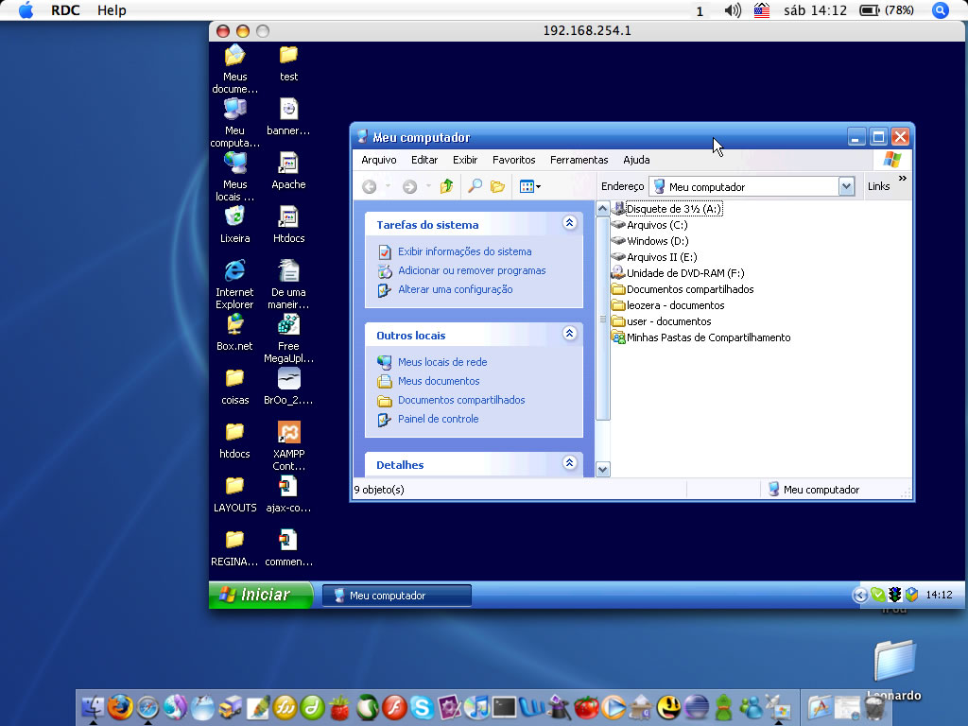This screenshot has height=726, width=968.
Task: Select Minhas Pastas de Compartilhamento item
Action: pos(701,337)
